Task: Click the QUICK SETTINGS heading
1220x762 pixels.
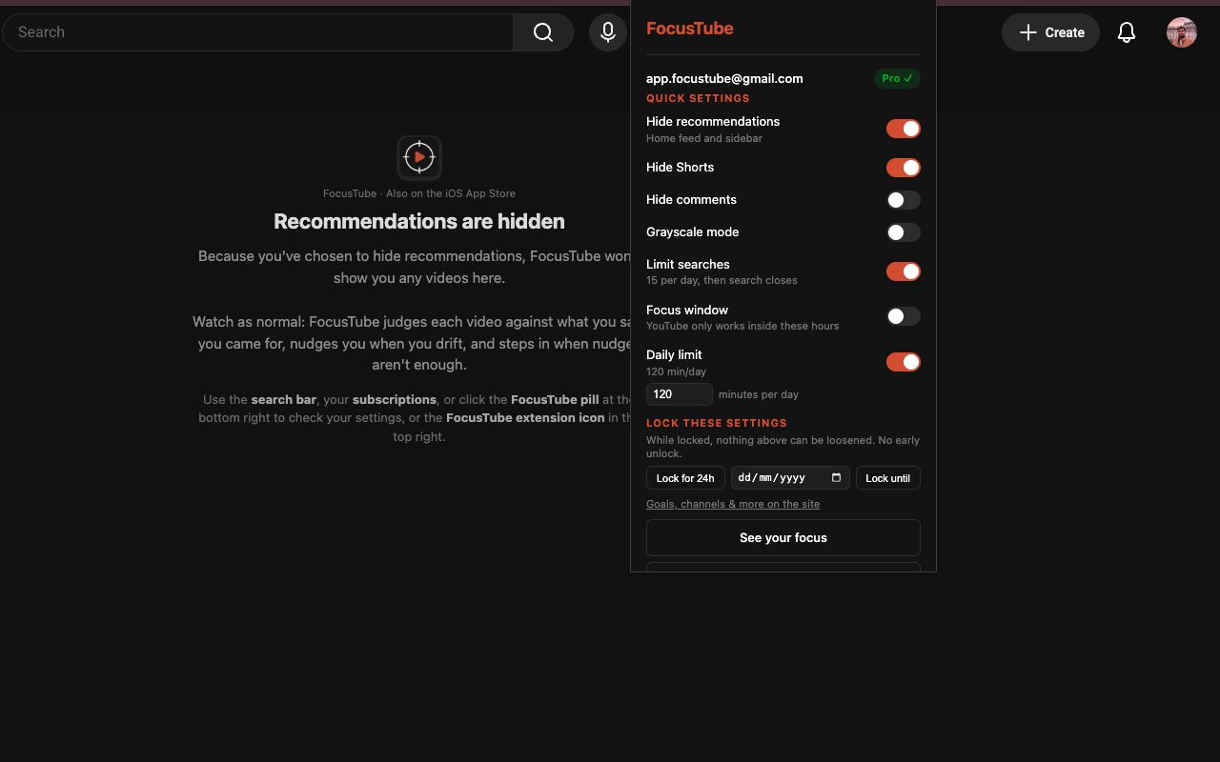Action: (698, 98)
